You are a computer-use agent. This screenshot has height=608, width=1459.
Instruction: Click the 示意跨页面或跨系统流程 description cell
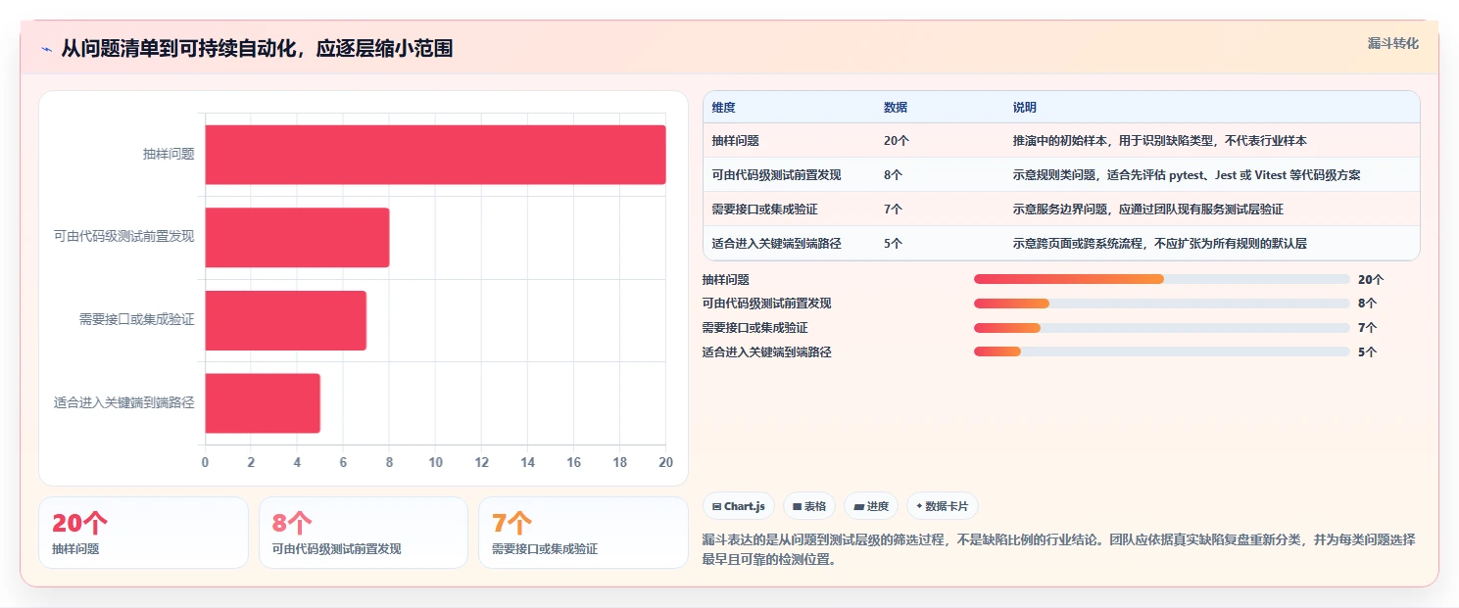point(1160,243)
